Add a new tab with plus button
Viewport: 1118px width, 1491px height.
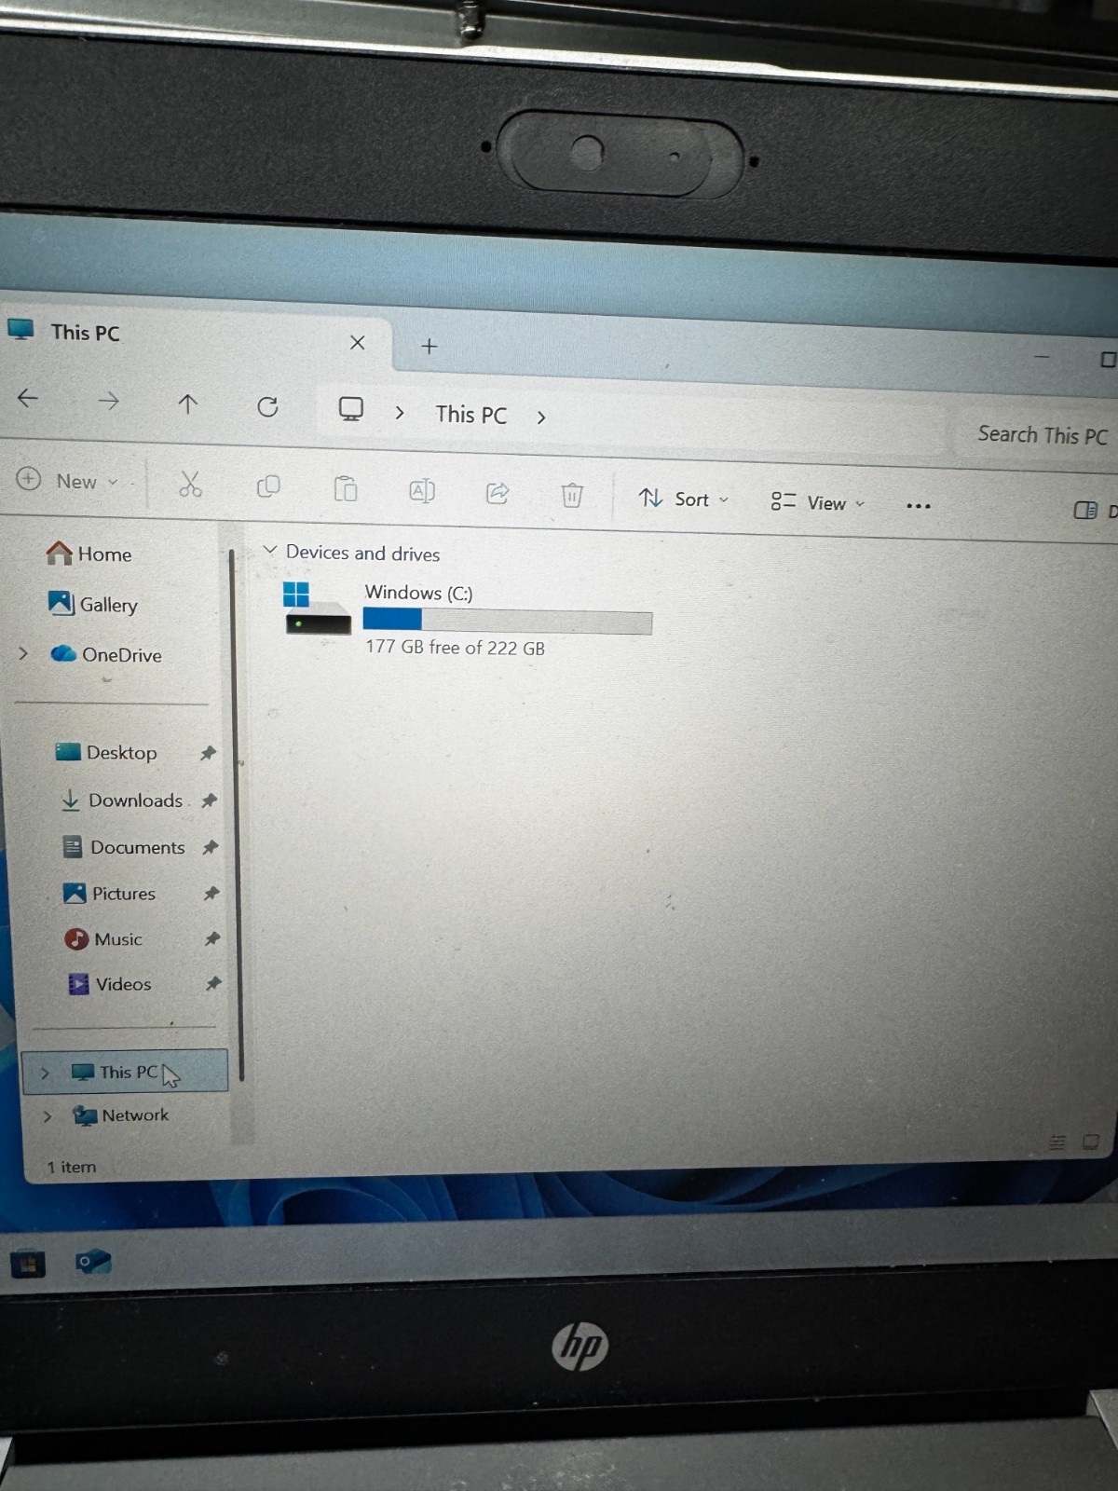pos(429,347)
